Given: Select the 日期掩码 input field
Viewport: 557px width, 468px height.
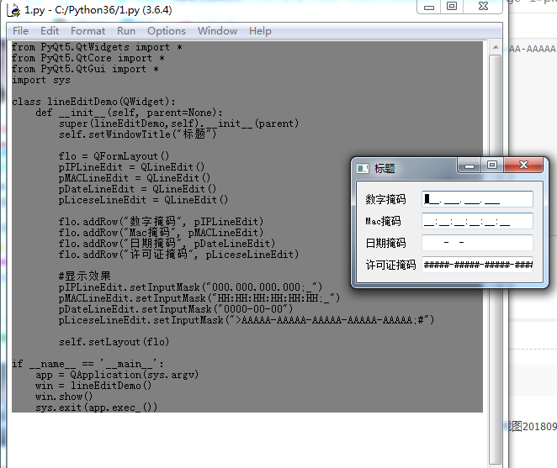Looking at the screenshot, I should pyautogui.click(x=477, y=243).
